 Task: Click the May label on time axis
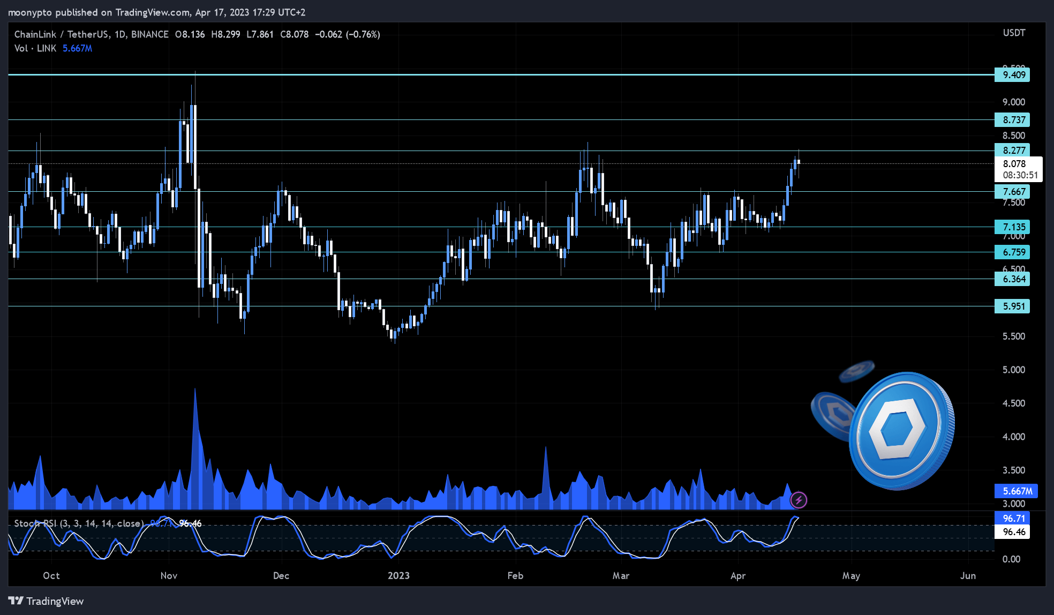tap(851, 575)
